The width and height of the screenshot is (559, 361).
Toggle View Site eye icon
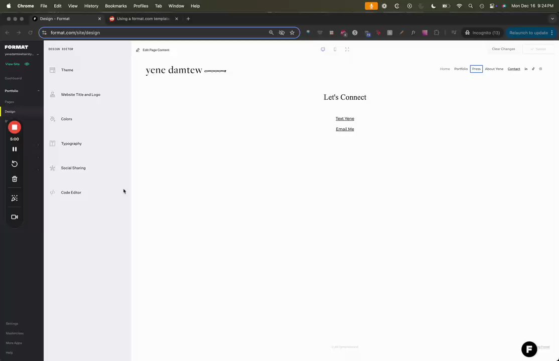(27, 64)
